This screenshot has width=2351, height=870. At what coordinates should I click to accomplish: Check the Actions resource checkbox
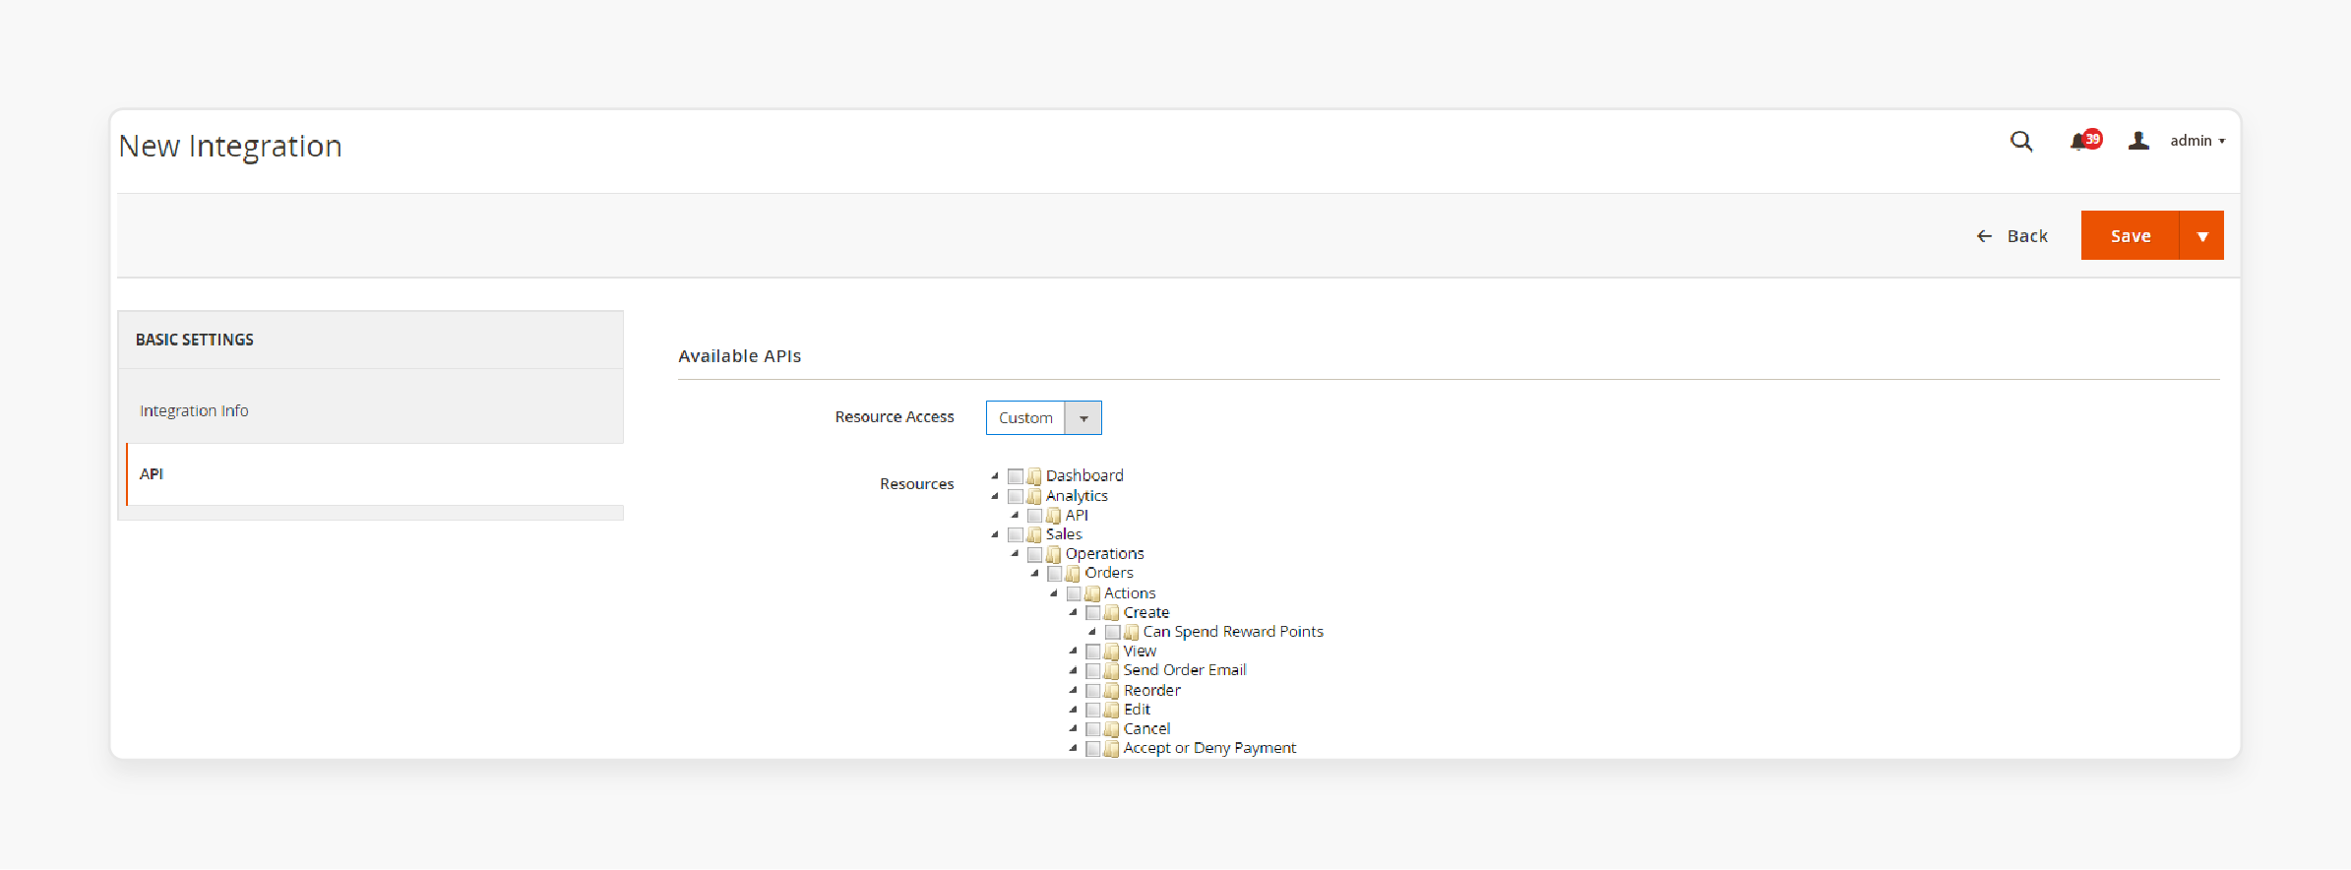coord(1075,593)
